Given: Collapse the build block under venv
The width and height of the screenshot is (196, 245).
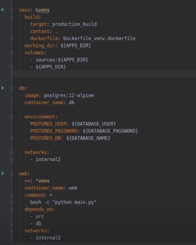Looking at the screenshot, I should (x=11, y=17).
